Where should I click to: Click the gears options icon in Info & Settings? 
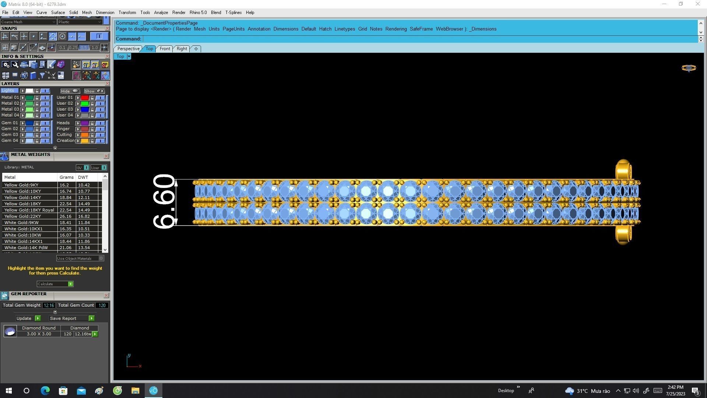coord(6,65)
